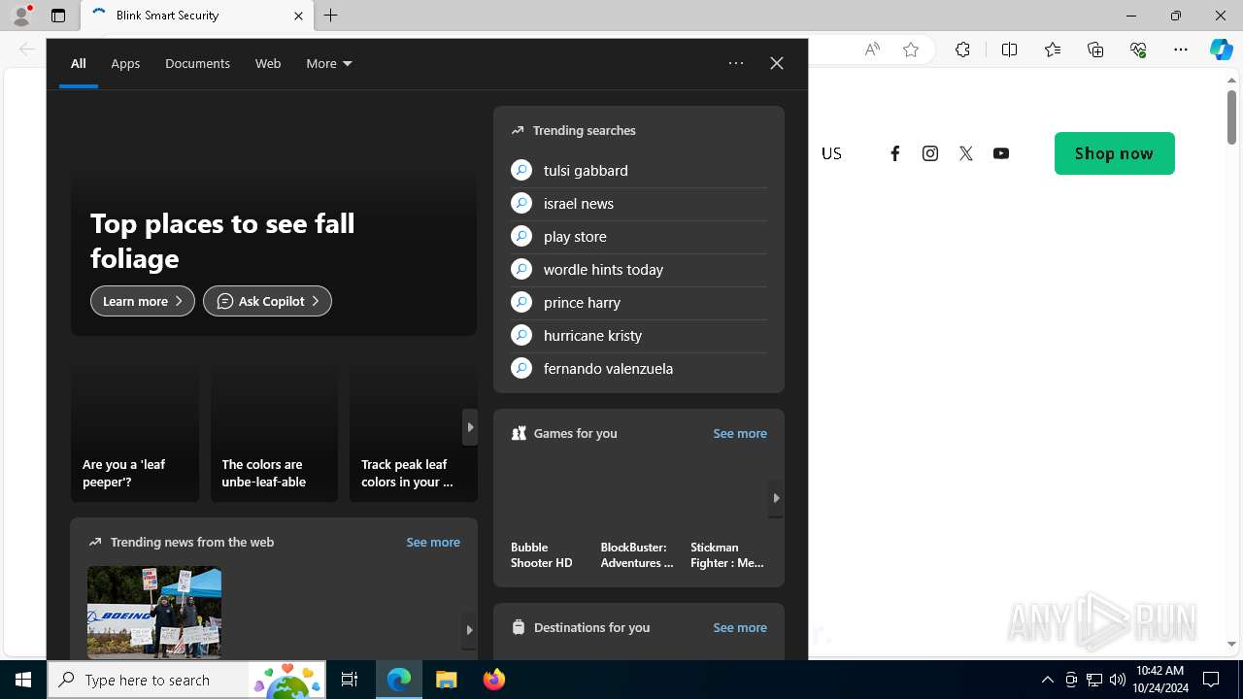Close the Blink Smart Security tab
Image resolution: width=1243 pixels, height=699 pixels.
point(298,16)
